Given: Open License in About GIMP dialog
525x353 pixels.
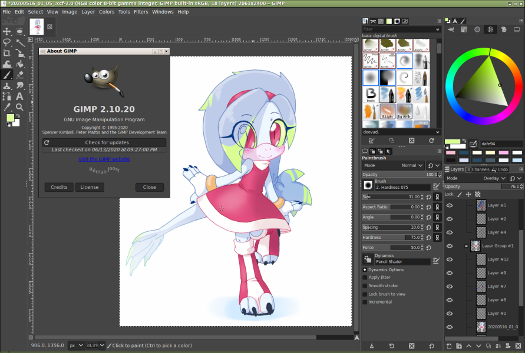Looking at the screenshot, I should coord(90,187).
